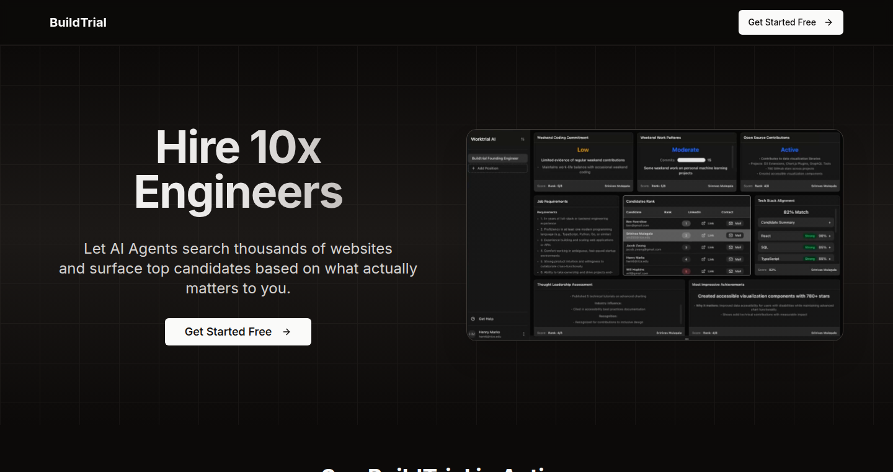The width and height of the screenshot is (893, 472).
Task: Open LinkedIn link in Henry Marks candidate row
Action: coord(708,259)
